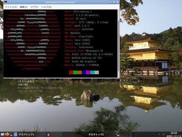Click the '2173 (dpkg), 8 (snap)' packages text
The height and width of the screenshot is (137, 182).
(94, 22)
